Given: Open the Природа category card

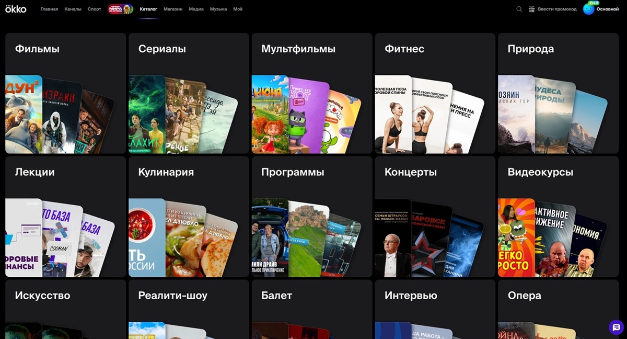Looking at the screenshot, I should click(558, 93).
